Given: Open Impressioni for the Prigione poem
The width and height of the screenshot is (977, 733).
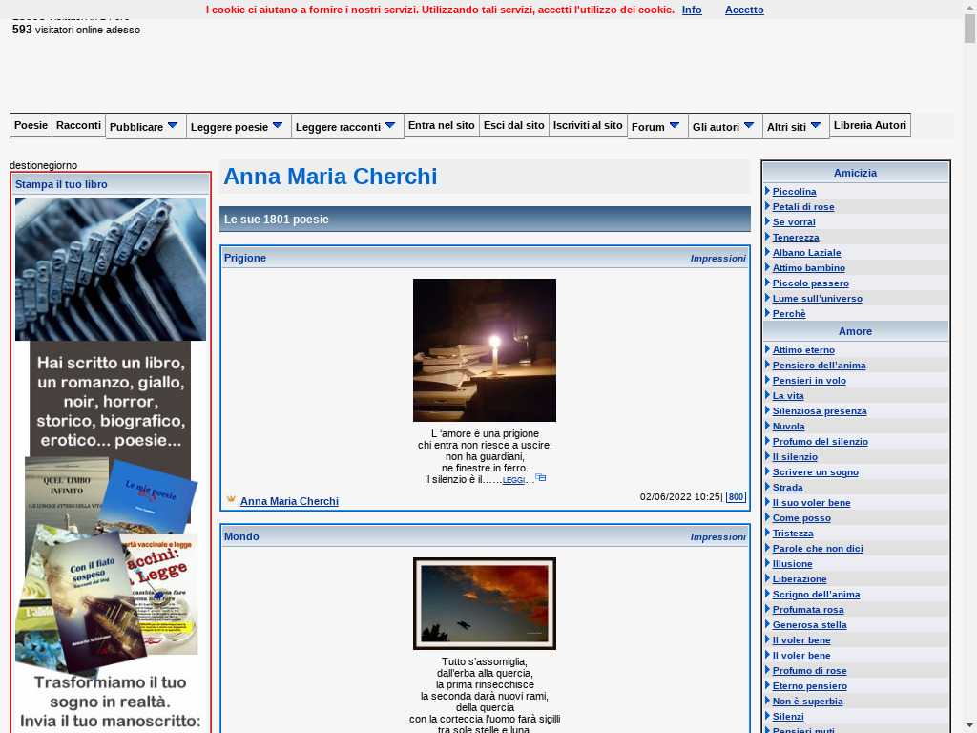Looking at the screenshot, I should (717, 258).
